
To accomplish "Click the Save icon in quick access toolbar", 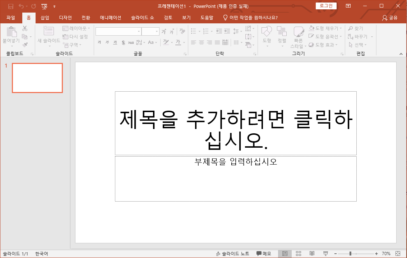I will click(x=11, y=6).
